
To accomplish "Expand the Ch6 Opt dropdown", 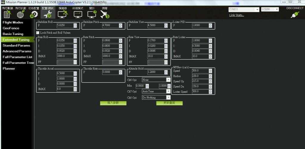I will tap(168, 80).
